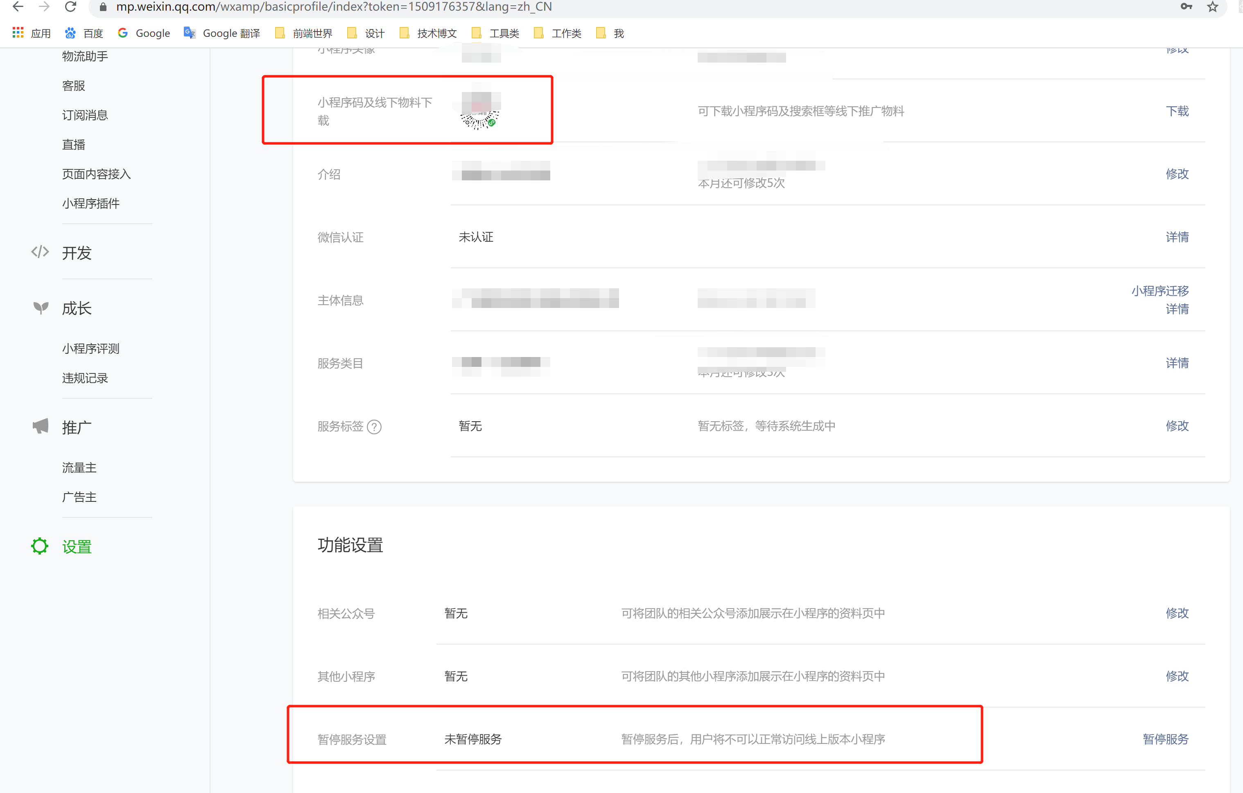Open the 技术博文 bookmarks folder

click(428, 34)
